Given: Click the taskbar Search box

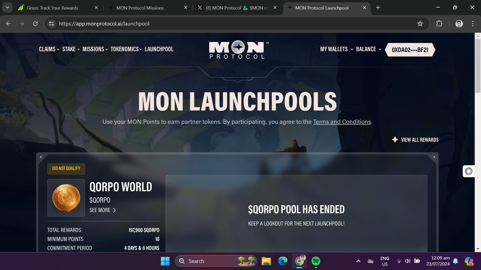Looking at the screenshot, I should click(215, 261).
